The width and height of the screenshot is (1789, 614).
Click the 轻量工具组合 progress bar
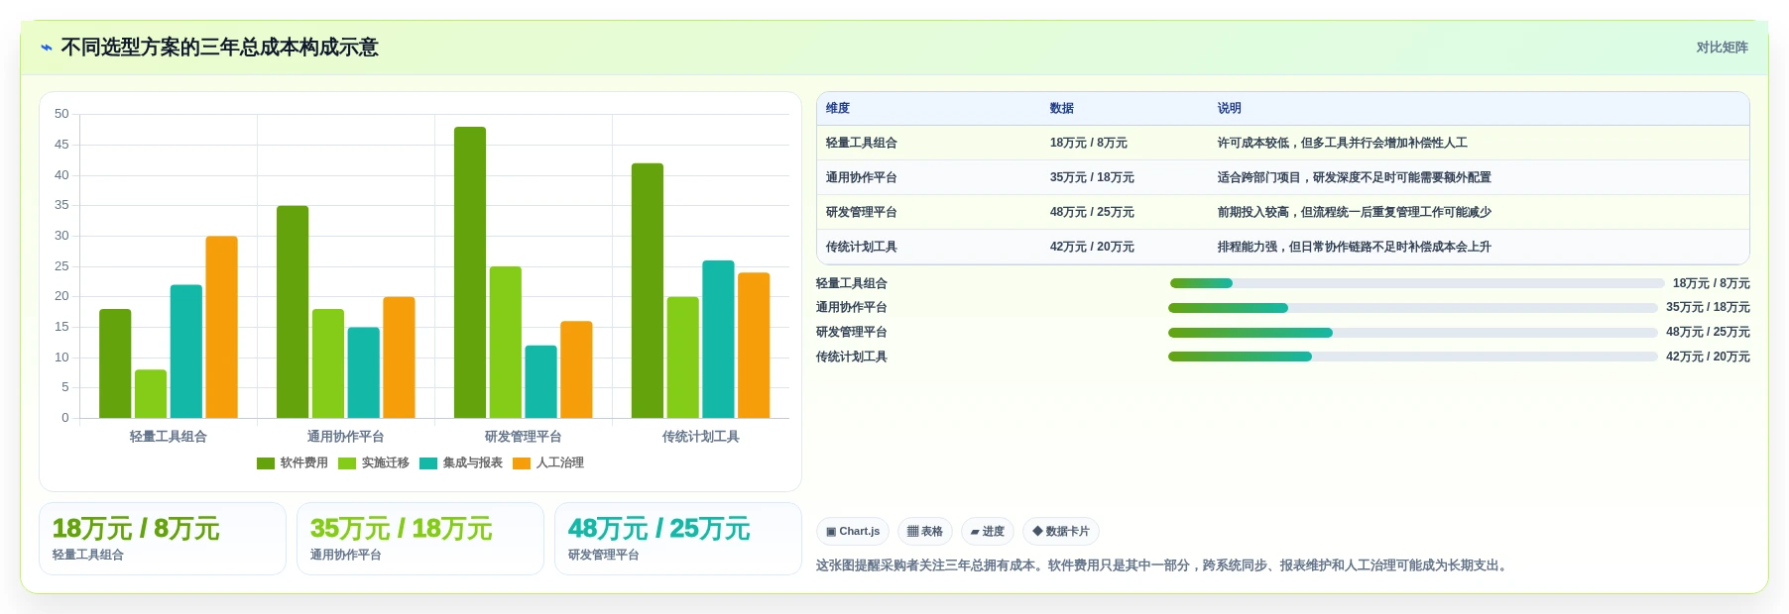coord(1416,283)
